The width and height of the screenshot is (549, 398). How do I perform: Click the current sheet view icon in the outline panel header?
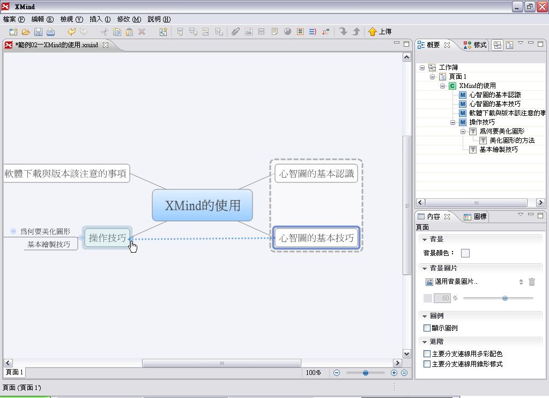tap(510, 45)
